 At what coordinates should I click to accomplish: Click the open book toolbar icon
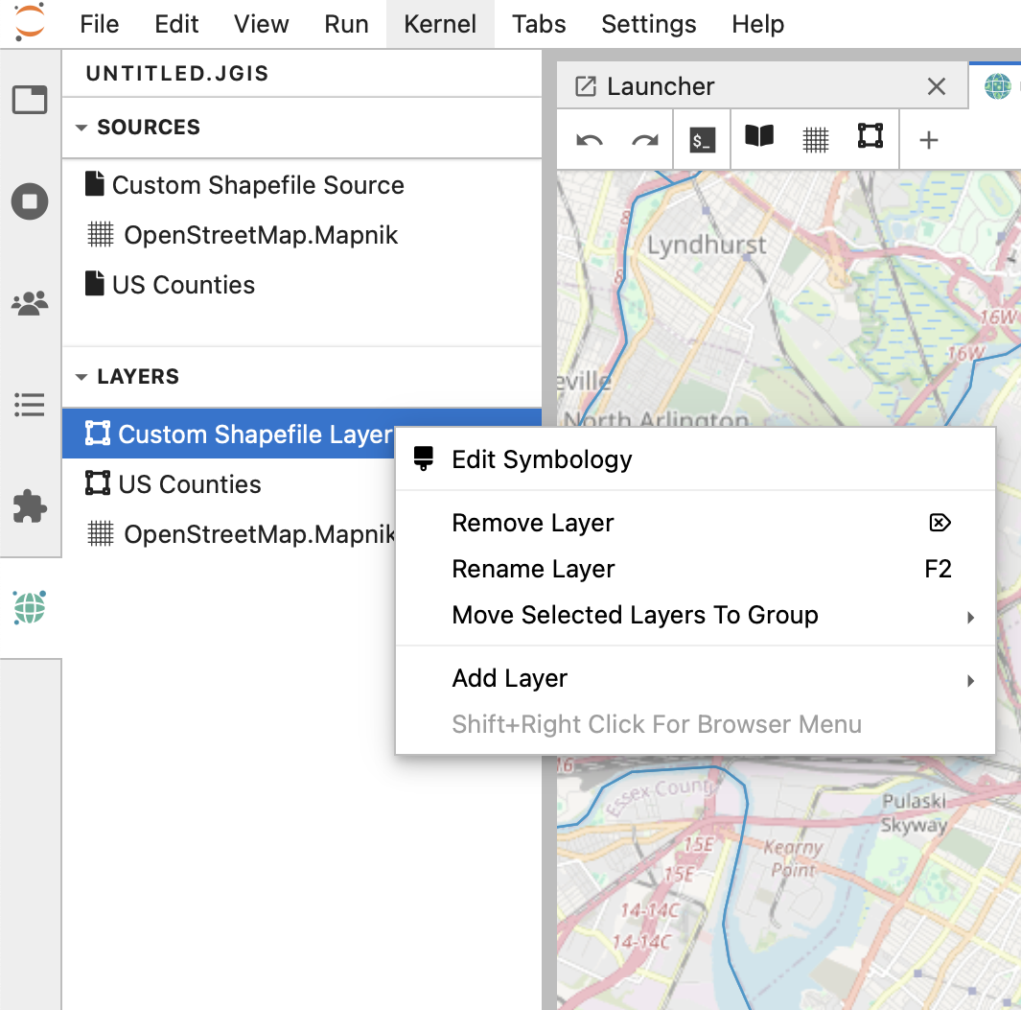(x=759, y=137)
